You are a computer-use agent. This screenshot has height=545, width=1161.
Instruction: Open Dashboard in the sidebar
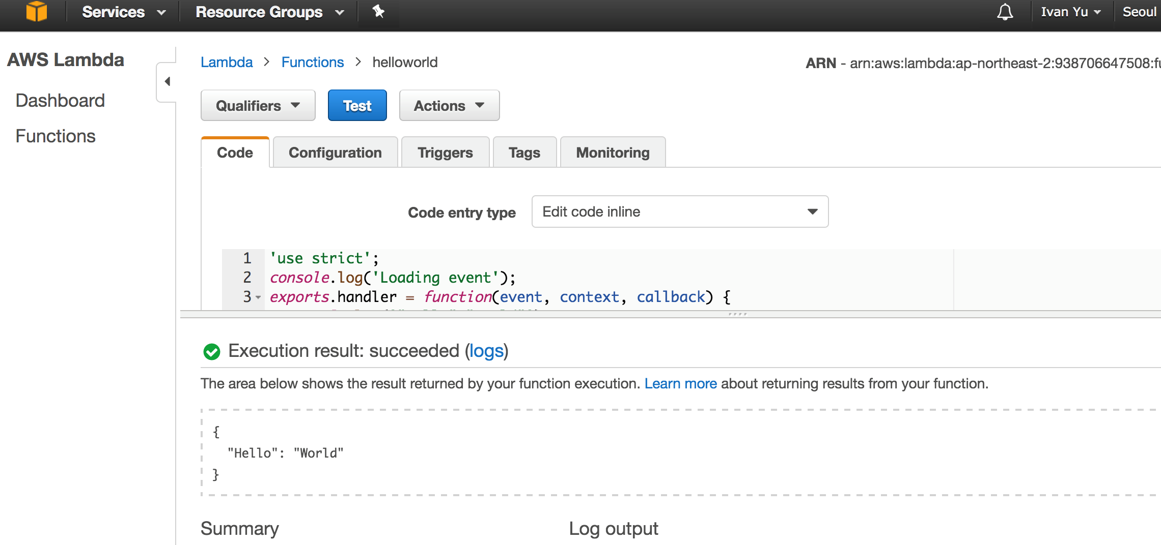[60, 101]
